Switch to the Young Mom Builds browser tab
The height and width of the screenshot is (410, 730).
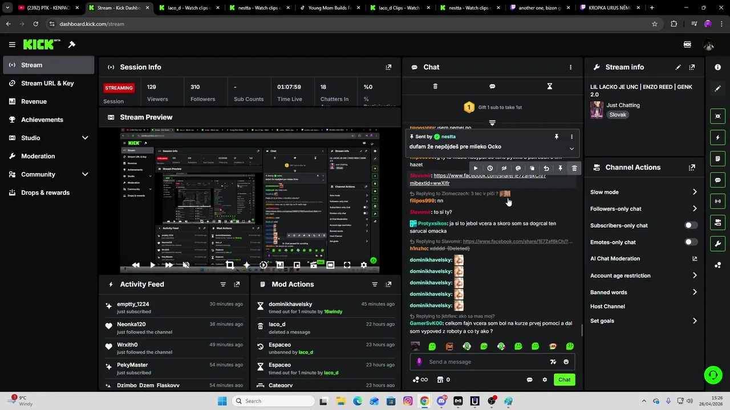(331, 8)
